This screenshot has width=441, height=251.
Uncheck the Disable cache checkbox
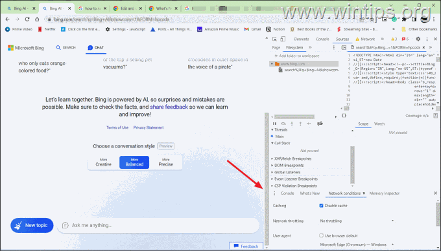click(321, 206)
